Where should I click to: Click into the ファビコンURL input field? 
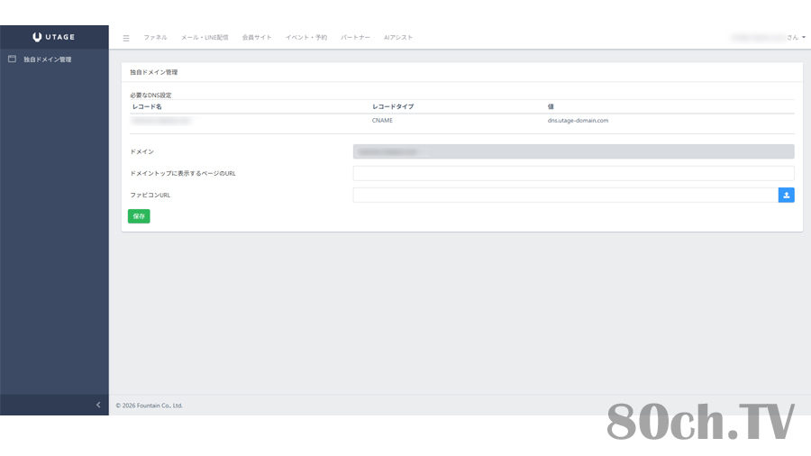(x=564, y=195)
